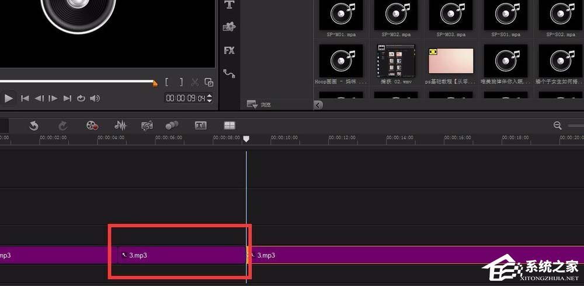Image resolution: width=584 pixels, height=286 pixels.
Task: Select the ps基础教程 video thumbnail
Action: pyautogui.click(x=451, y=61)
